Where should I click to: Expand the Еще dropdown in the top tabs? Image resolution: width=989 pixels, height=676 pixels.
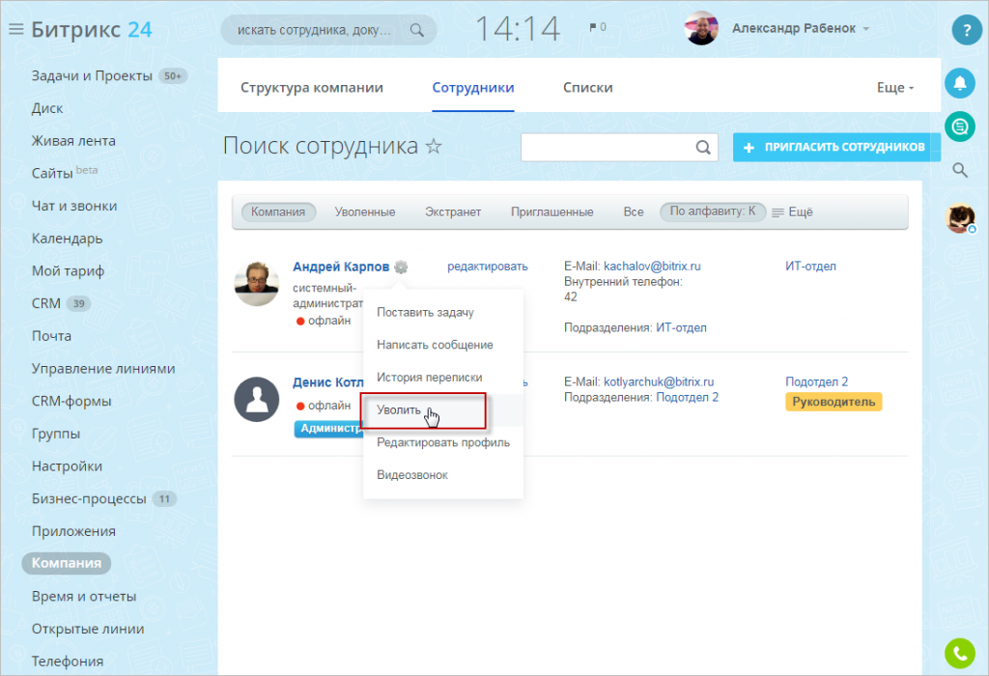[x=895, y=88]
